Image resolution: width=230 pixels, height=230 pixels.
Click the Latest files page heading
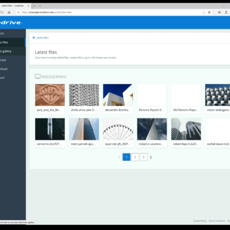(x=46, y=52)
